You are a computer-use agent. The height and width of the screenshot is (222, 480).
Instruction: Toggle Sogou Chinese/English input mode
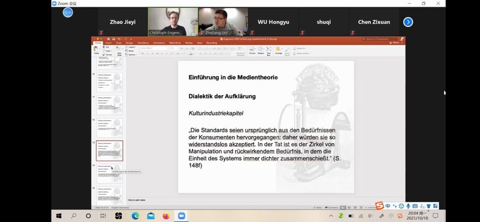388,206
